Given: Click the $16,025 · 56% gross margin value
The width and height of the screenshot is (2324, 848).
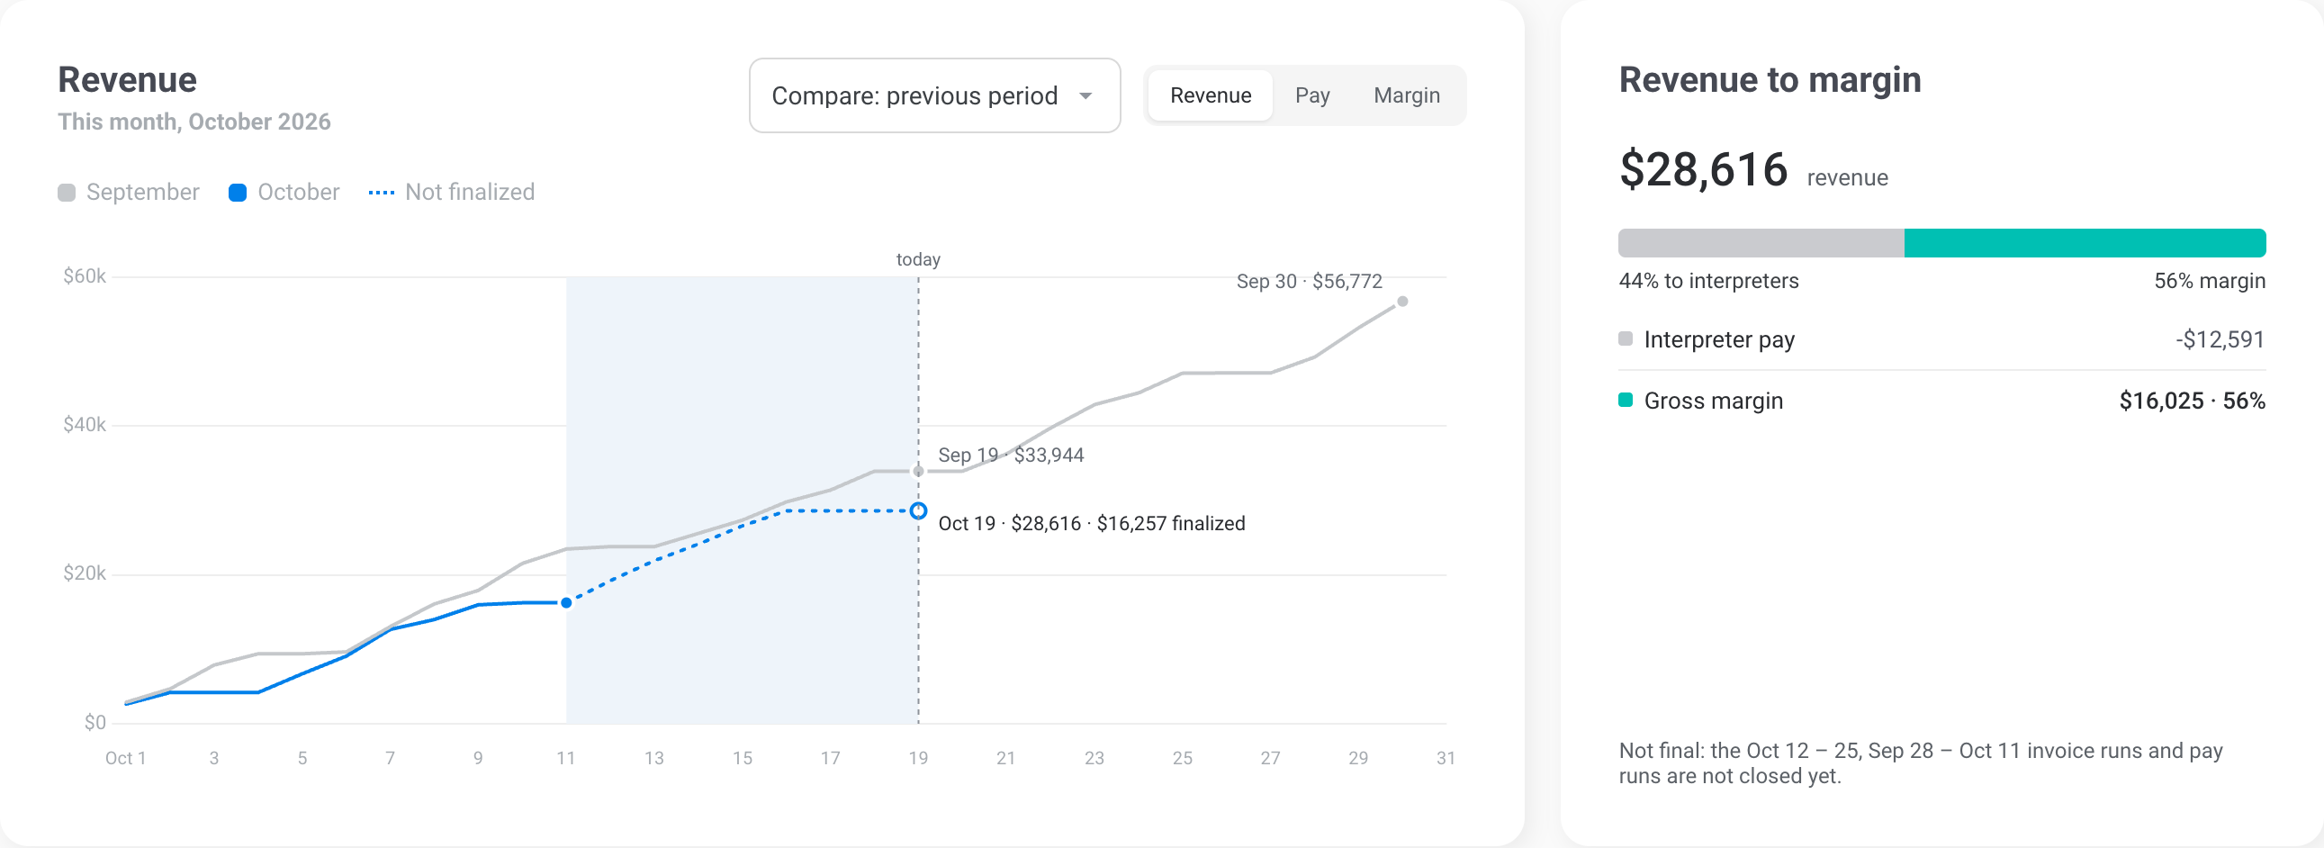Looking at the screenshot, I should pyautogui.click(x=2193, y=401).
